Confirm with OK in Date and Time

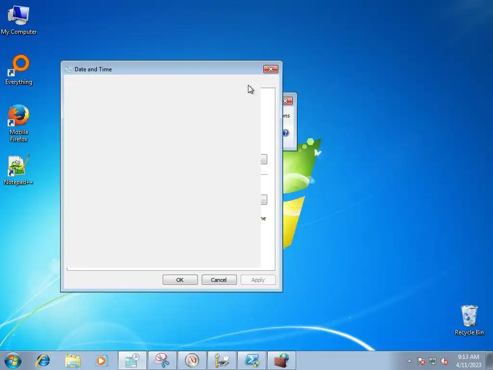coord(180,280)
